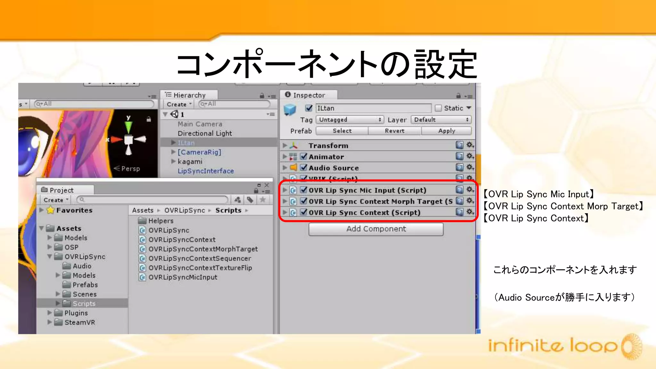Select the OVRLipSyncMicInput script icon
656x369 pixels.
tap(143, 277)
